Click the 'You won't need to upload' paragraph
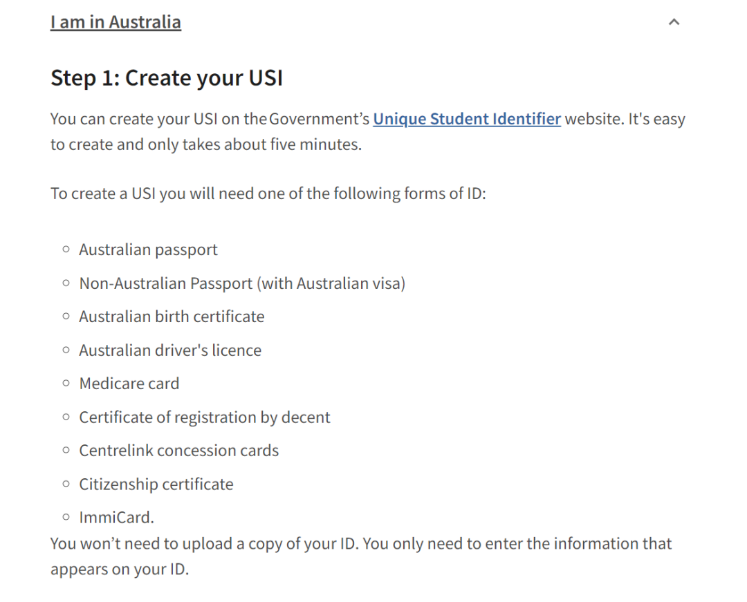The image size is (747, 602). pos(361,556)
